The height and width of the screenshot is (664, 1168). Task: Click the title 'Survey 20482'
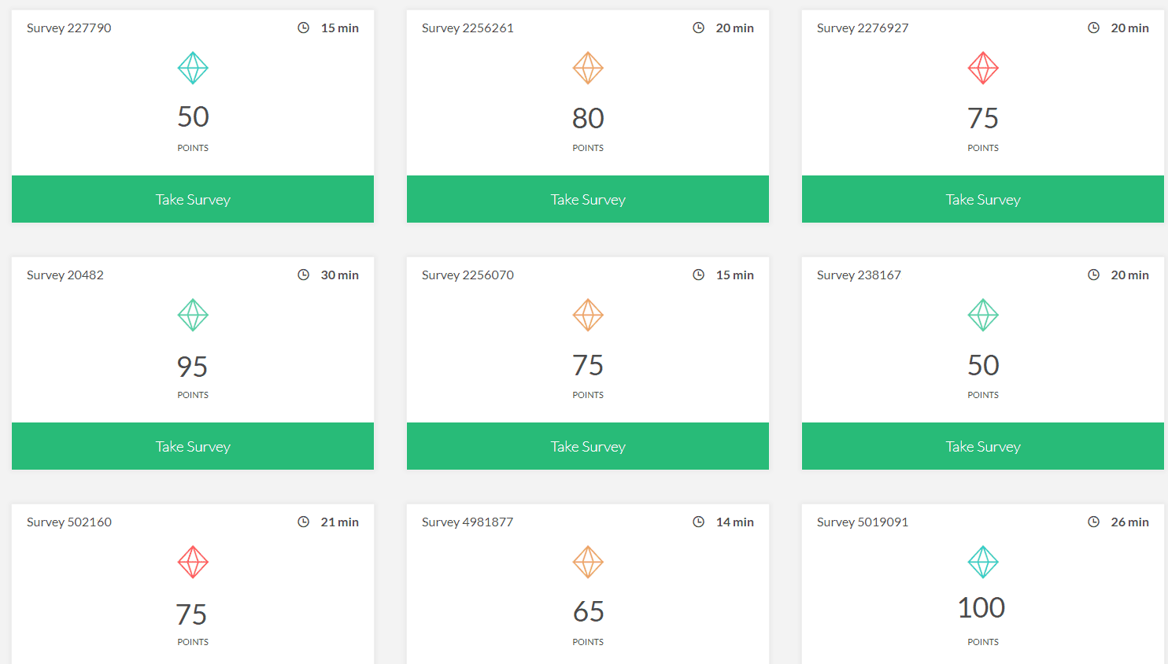coord(65,275)
